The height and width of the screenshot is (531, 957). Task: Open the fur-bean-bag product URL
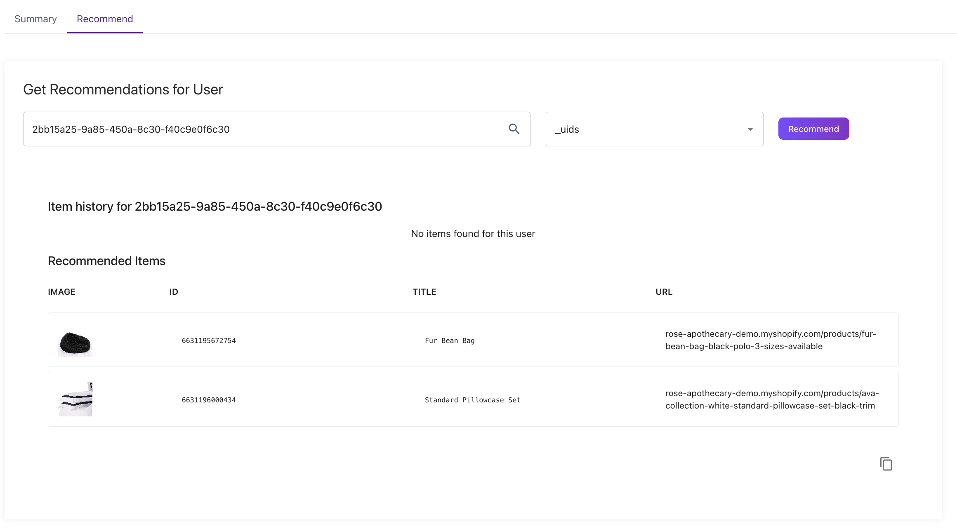pyautogui.click(x=770, y=340)
